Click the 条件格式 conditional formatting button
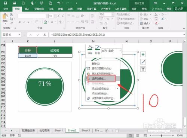The height and width of the screenshot is (138, 187). coord(124,15)
